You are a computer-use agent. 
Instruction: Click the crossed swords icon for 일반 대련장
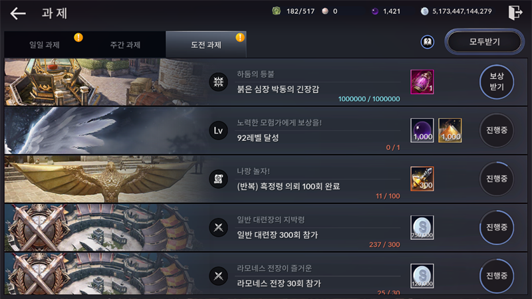click(x=218, y=227)
